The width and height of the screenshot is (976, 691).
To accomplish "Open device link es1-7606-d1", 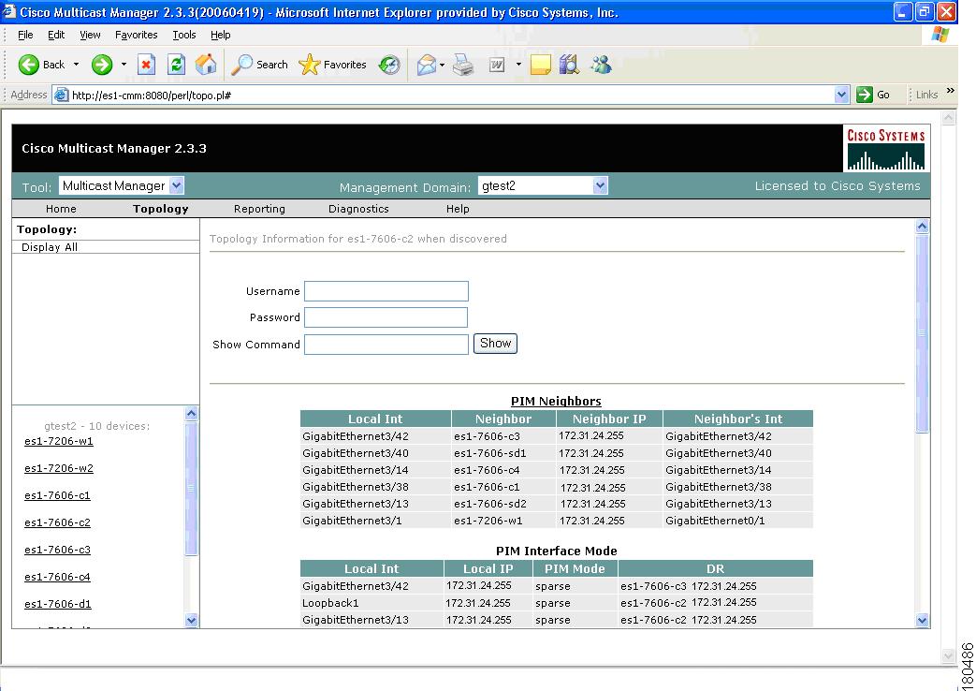I will tap(58, 604).
